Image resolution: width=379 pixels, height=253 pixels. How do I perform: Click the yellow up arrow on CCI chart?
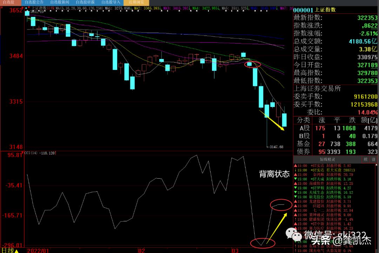point(277,226)
